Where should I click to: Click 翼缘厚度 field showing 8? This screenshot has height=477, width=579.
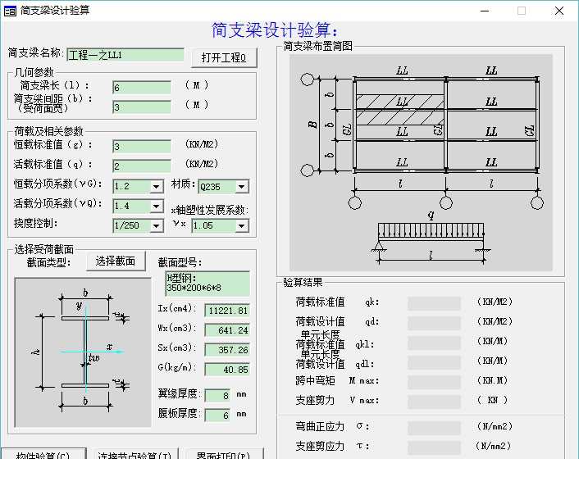218,396
